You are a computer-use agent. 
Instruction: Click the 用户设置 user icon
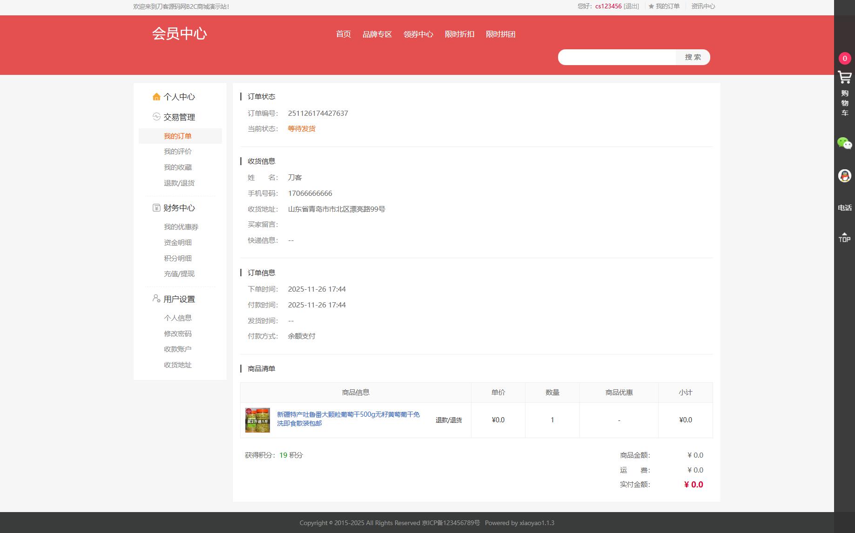pyautogui.click(x=155, y=299)
